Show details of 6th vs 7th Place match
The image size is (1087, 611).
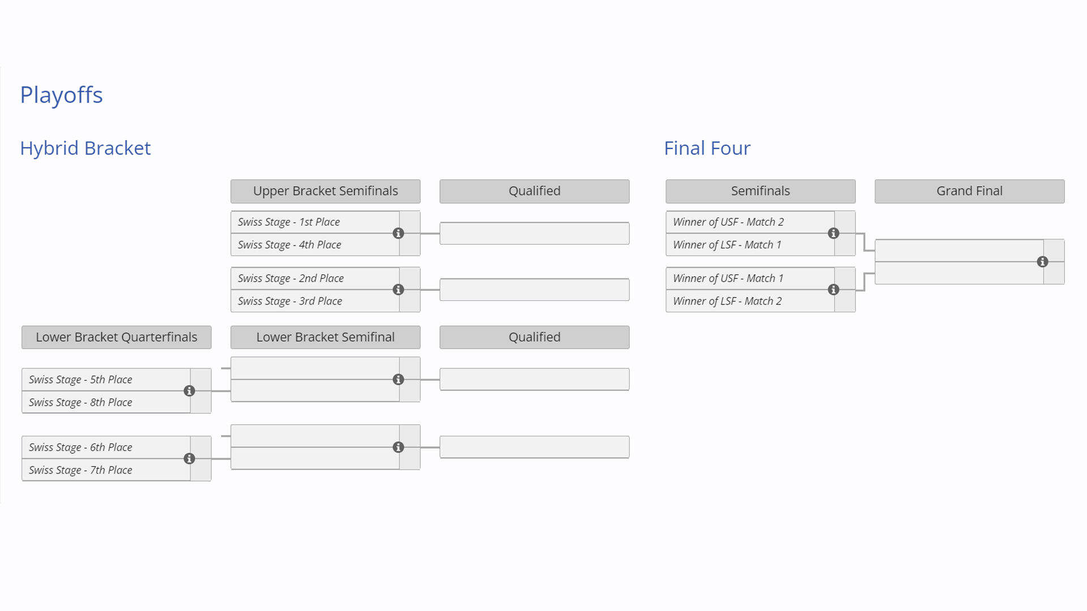[190, 459]
